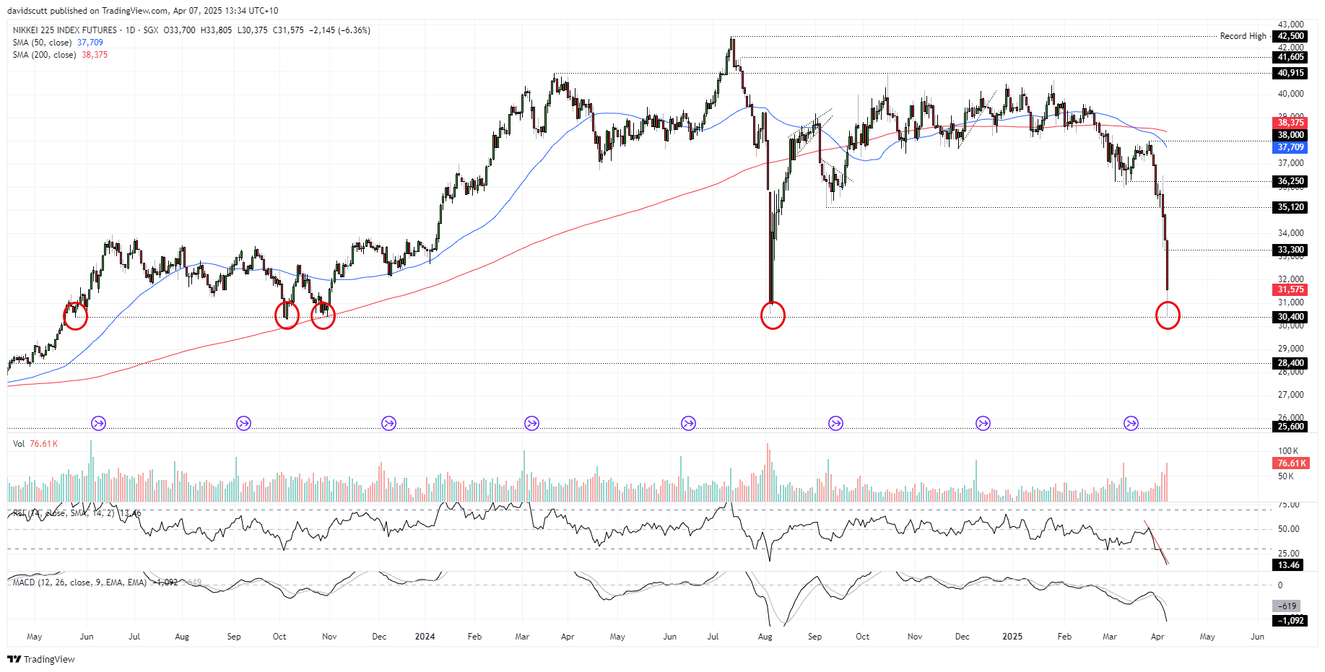The width and height of the screenshot is (1325, 672).
Task: Click the purple rollover marker nearest September 2024
Action: click(836, 423)
